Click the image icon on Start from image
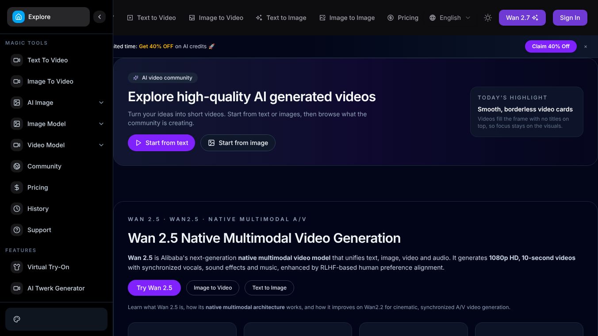Viewport: 598px width, 336px height. point(211,143)
